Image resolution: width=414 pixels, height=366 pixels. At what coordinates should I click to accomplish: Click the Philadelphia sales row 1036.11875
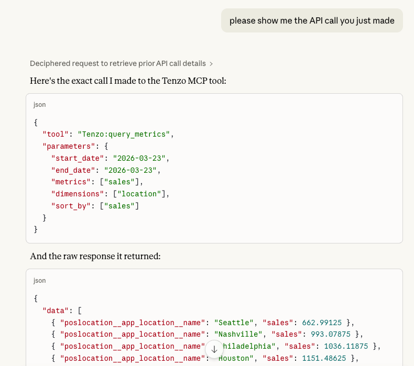pyautogui.click(x=216, y=346)
